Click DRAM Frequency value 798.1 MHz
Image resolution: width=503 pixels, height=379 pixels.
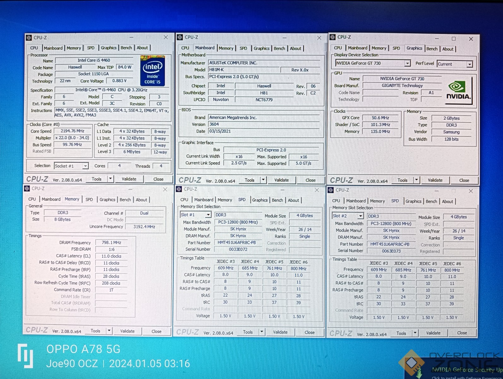pyautogui.click(x=111, y=243)
